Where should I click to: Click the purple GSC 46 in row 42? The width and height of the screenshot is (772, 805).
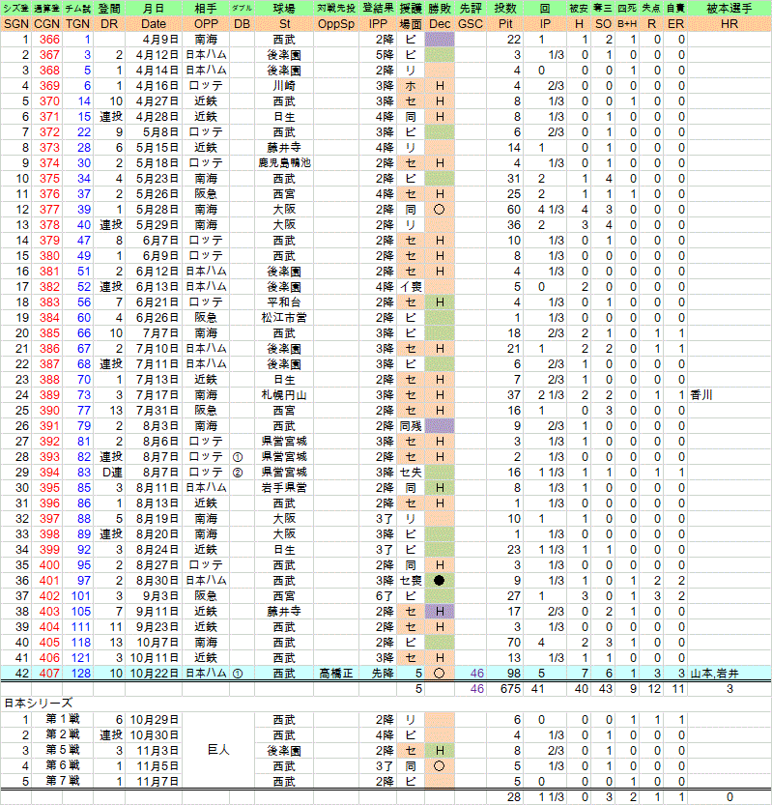click(477, 673)
